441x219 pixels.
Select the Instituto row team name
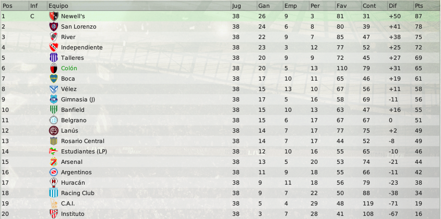click(73, 214)
